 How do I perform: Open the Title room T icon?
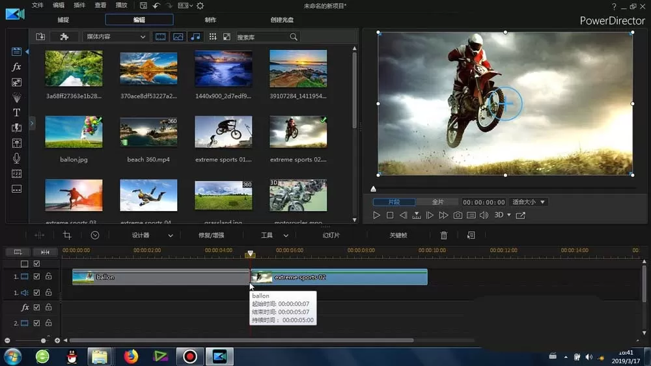tap(16, 113)
